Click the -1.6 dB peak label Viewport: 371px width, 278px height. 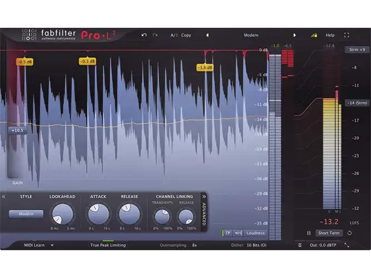pos(205,67)
